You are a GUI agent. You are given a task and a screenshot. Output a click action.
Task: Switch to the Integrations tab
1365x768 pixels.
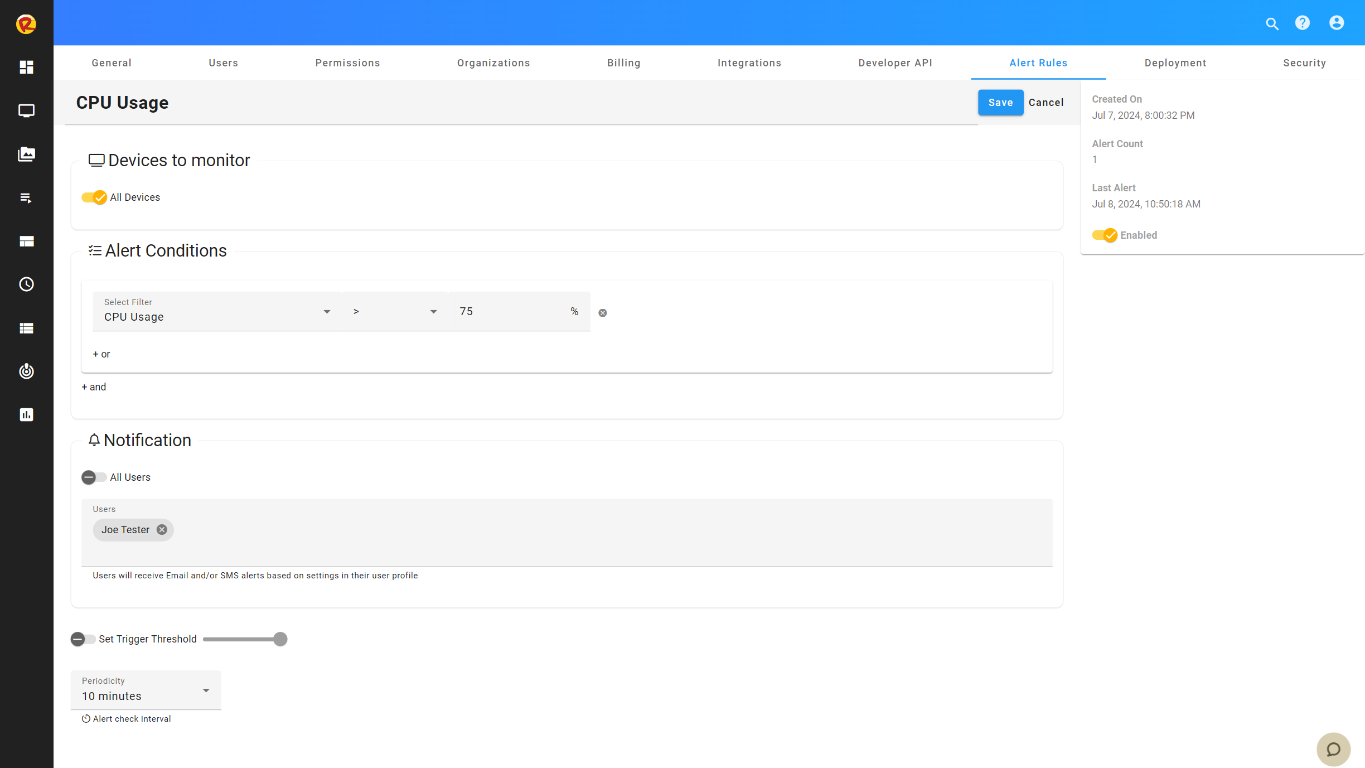749,63
